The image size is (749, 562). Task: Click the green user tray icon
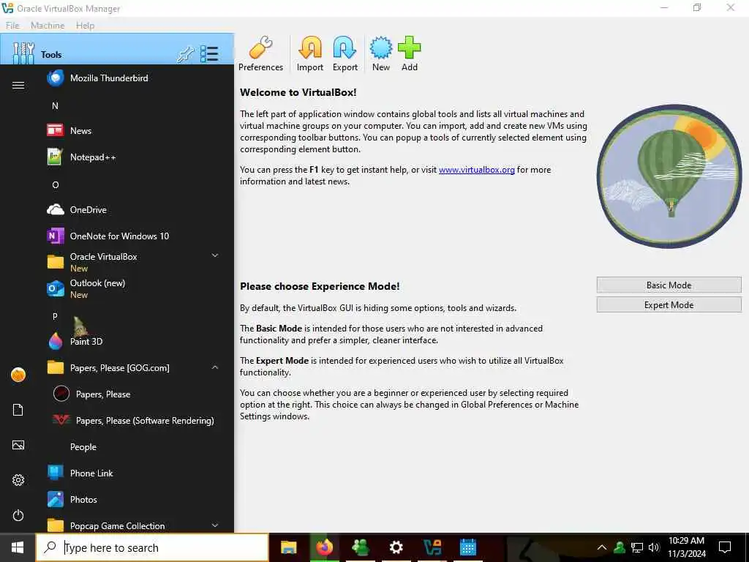[x=619, y=547]
